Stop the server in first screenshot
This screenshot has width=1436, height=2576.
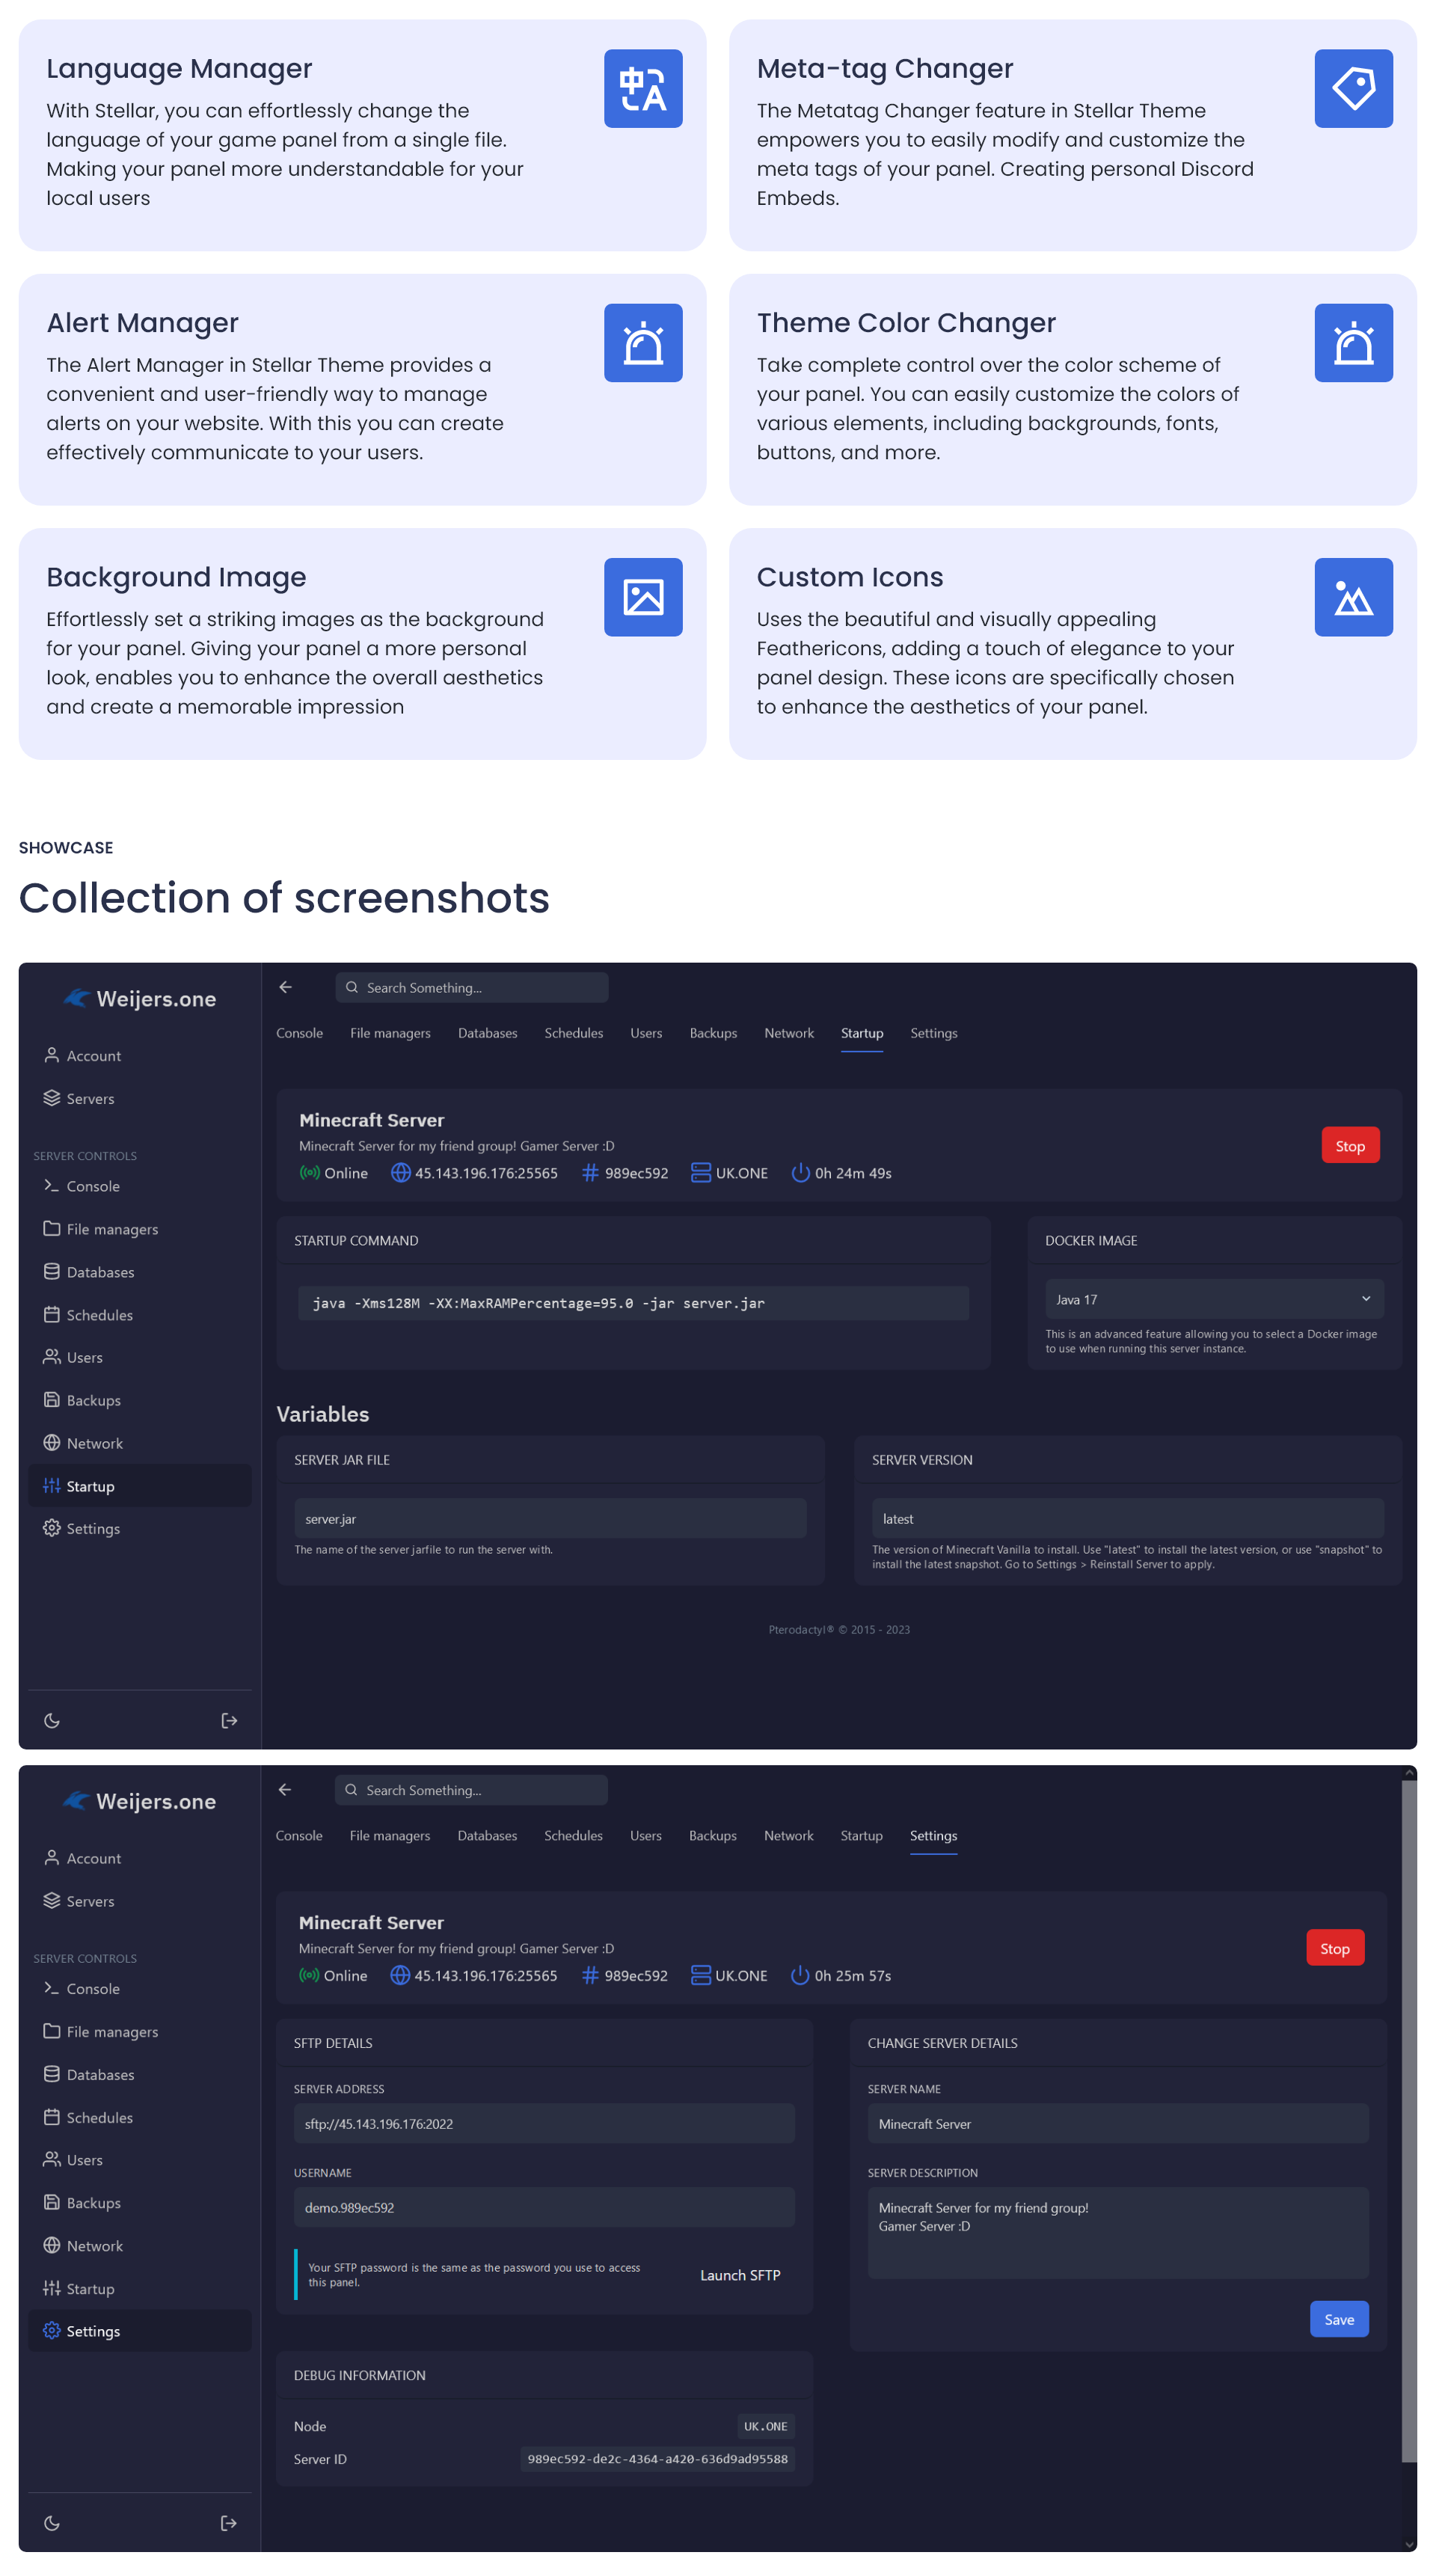[x=1350, y=1146]
